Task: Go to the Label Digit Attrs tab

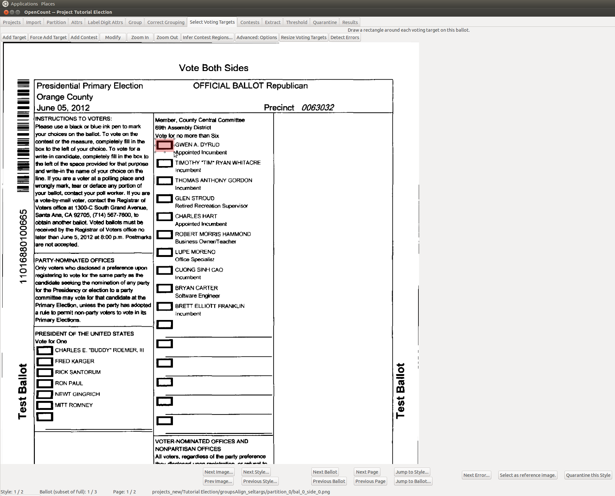Action: tap(105, 22)
